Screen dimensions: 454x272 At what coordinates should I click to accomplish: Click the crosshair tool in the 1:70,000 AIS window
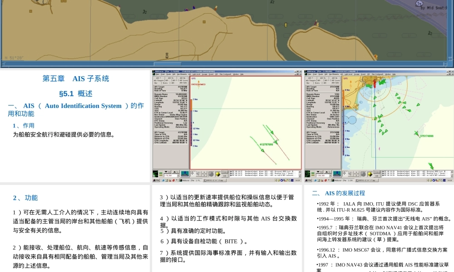[x=204, y=174]
